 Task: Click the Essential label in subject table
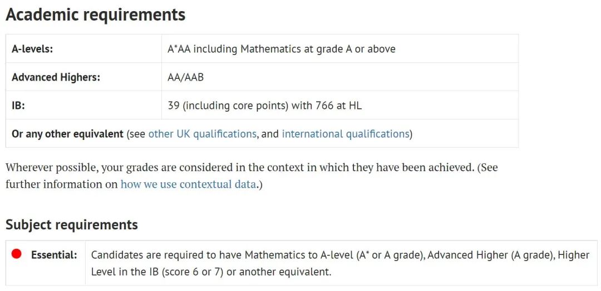[x=54, y=255]
